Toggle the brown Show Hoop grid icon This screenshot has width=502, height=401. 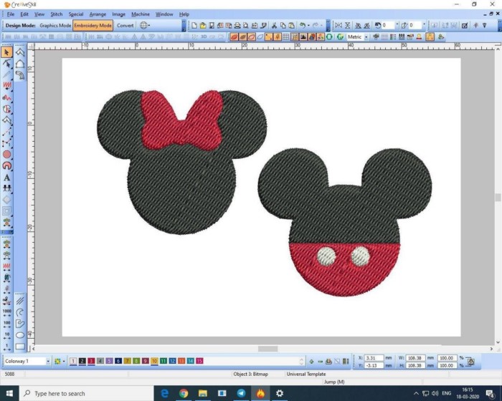tap(295, 37)
